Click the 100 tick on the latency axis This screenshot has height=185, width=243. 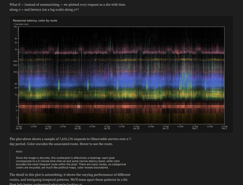tap(16, 72)
